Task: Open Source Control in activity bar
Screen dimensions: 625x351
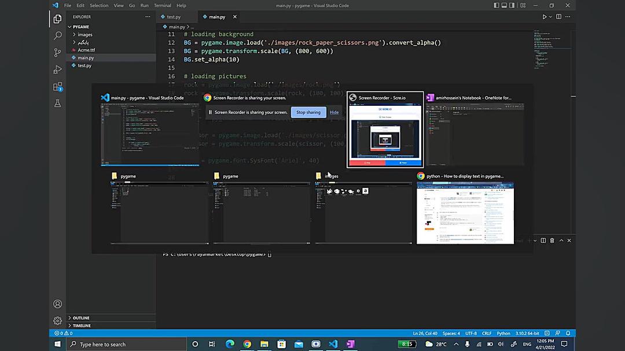Action: tap(57, 53)
